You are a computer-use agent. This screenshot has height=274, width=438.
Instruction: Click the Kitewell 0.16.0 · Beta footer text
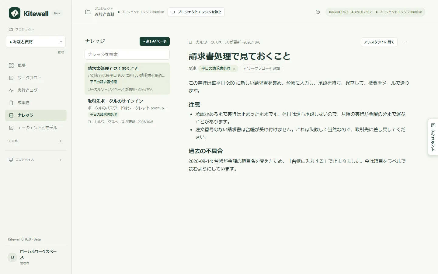[x=24, y=239]
